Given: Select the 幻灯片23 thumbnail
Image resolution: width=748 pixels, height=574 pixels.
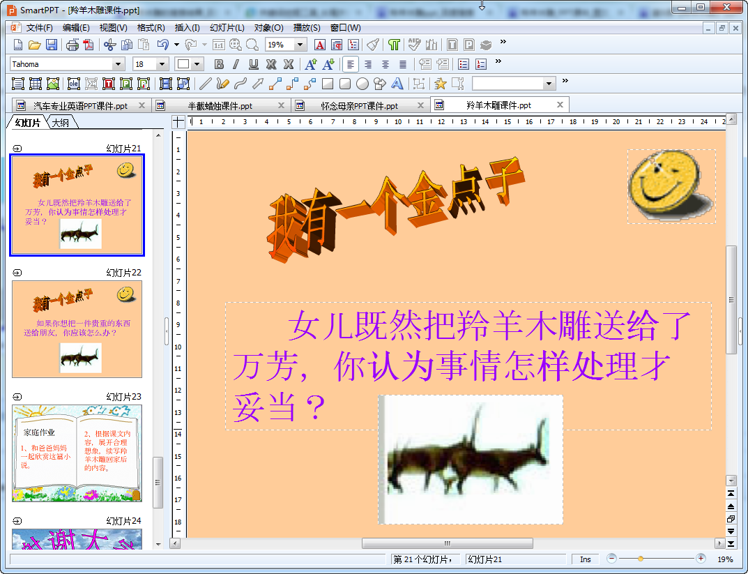Looking at the screenshot, I should 77,453.
